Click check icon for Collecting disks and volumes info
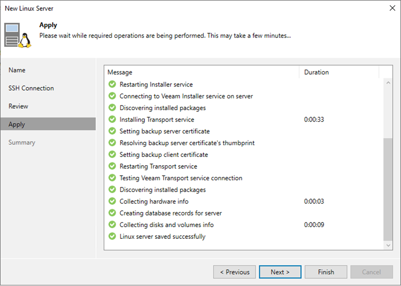This screenshot has width=401, height=286. tap(112, 224)
